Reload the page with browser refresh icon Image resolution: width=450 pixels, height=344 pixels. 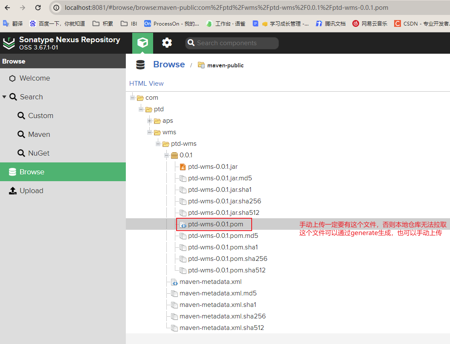[38, 8]
